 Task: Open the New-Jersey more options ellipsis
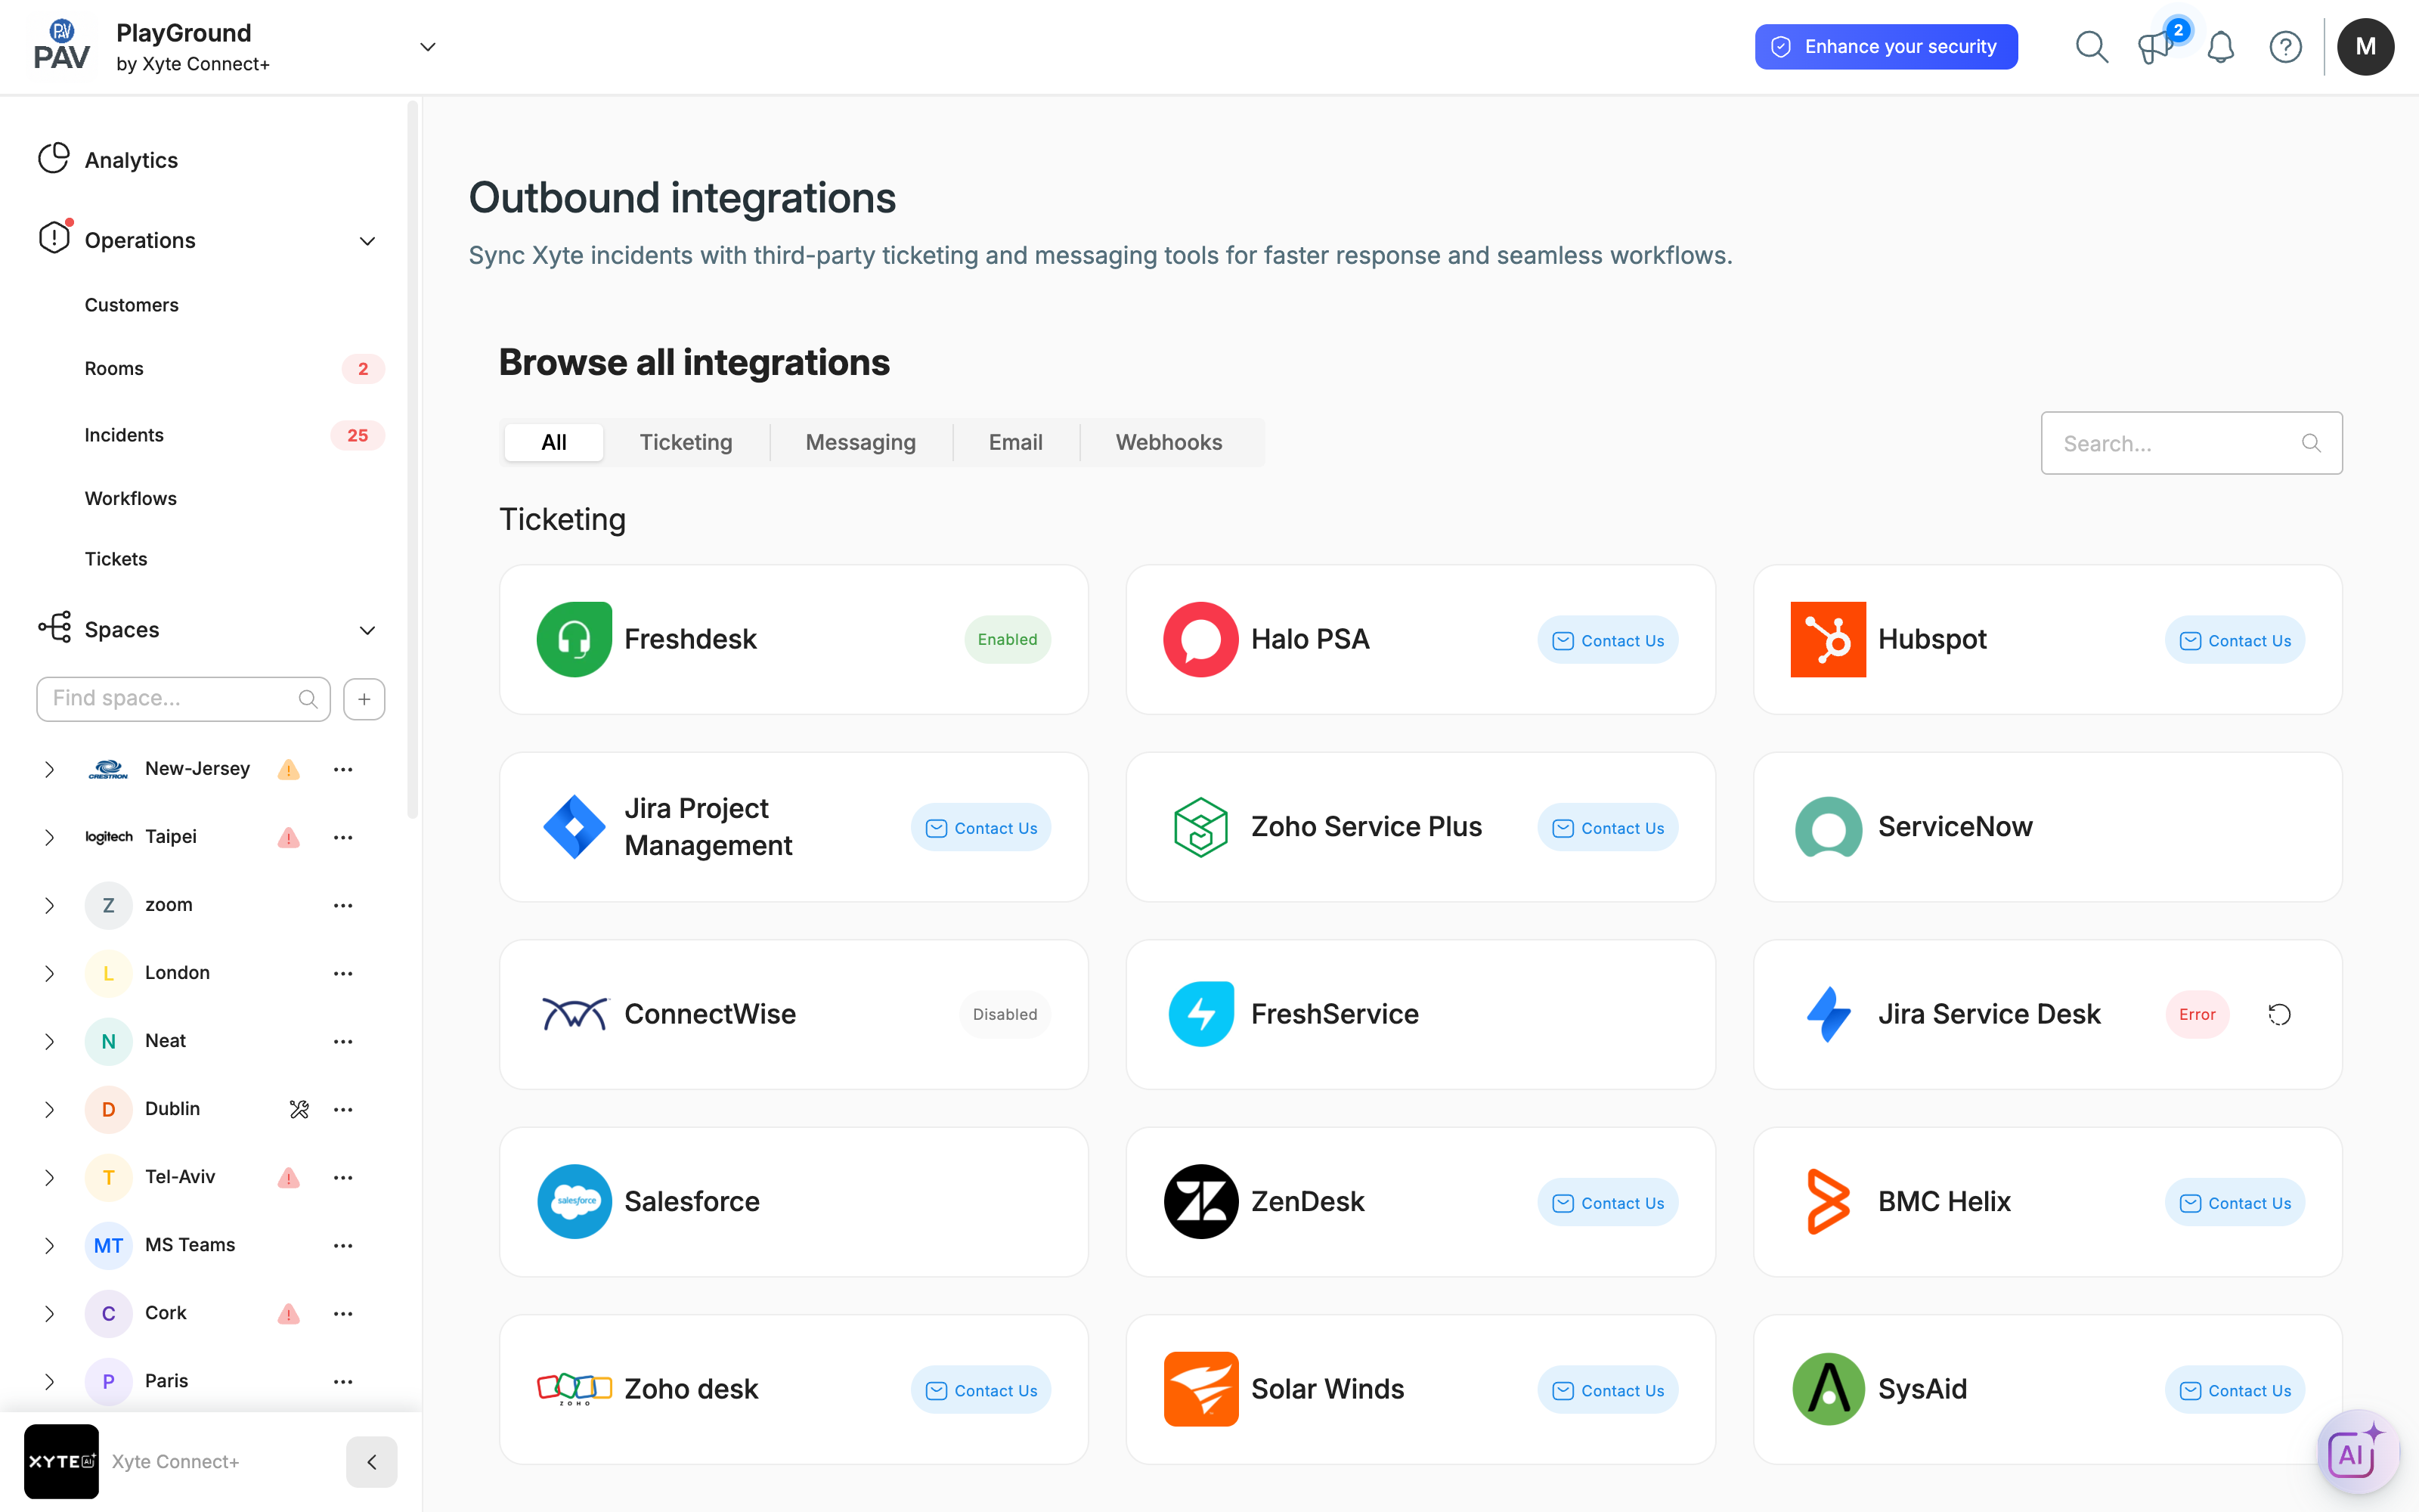pyautogui.click(x=343, y=769)
